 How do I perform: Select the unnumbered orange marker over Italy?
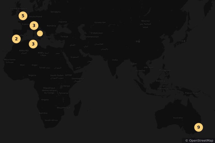[x=40, y=34]
